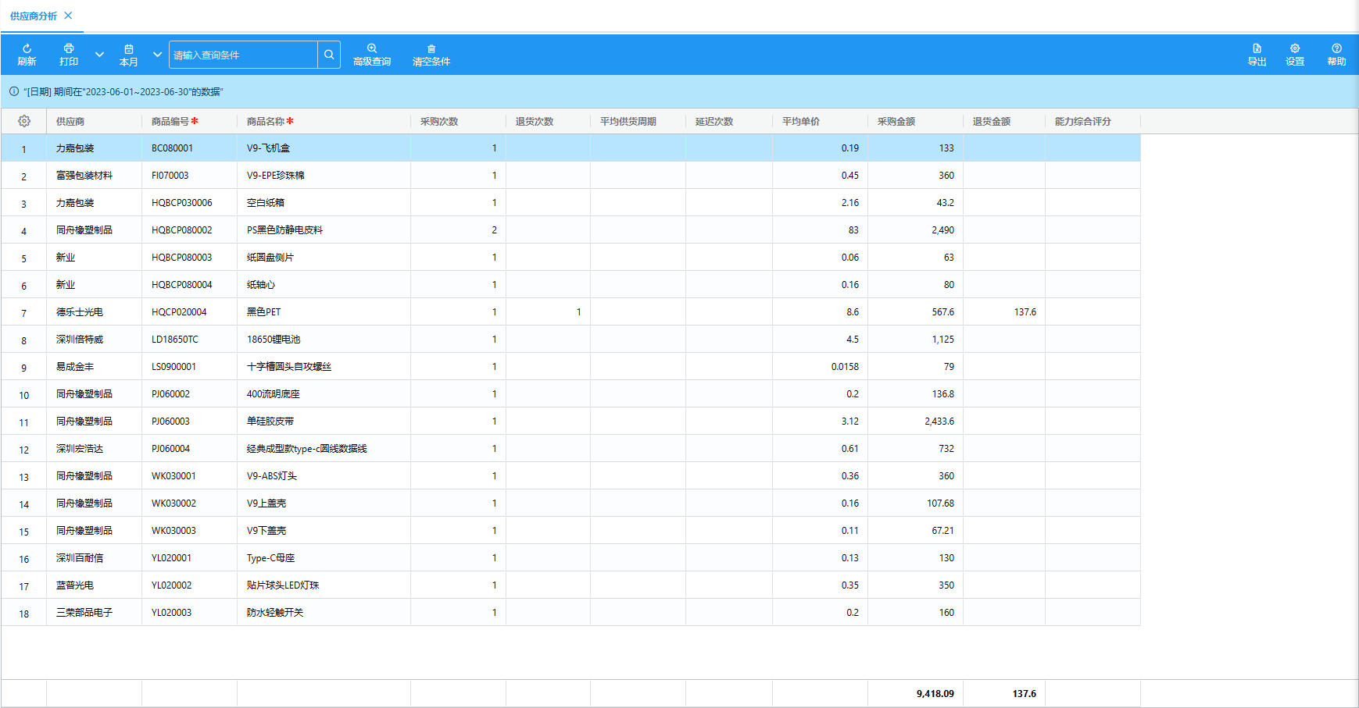
Task: Expand the print options dropdown arrow
Action: [99, 55]
